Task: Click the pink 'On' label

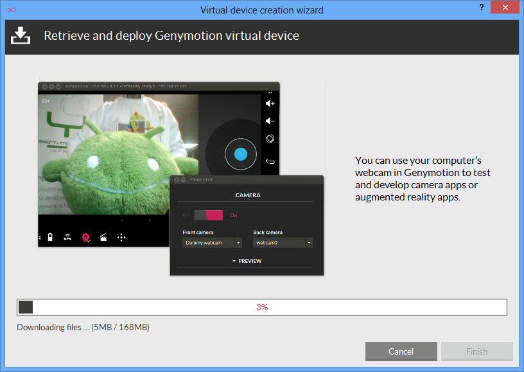Action: pyautogui.click(x=234, y=215)
